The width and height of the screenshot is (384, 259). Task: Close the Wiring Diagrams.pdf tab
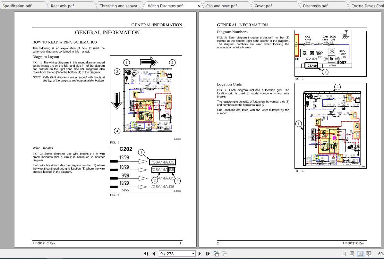click(x=199, y=6)
